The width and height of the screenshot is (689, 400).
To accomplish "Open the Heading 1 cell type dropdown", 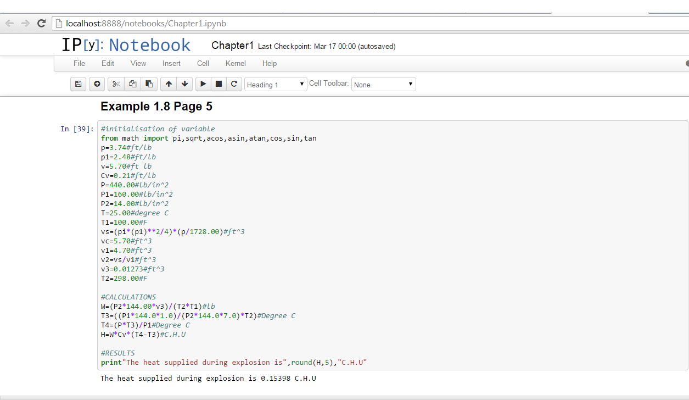I will (276, 85).
